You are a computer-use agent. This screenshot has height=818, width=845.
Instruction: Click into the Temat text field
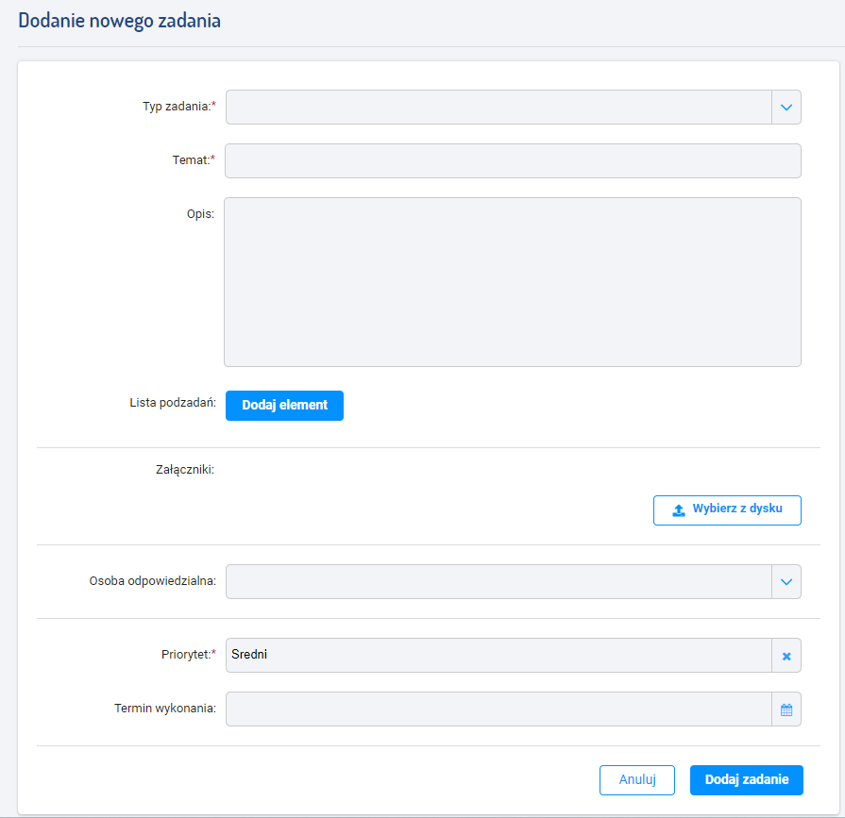point(513,160)
